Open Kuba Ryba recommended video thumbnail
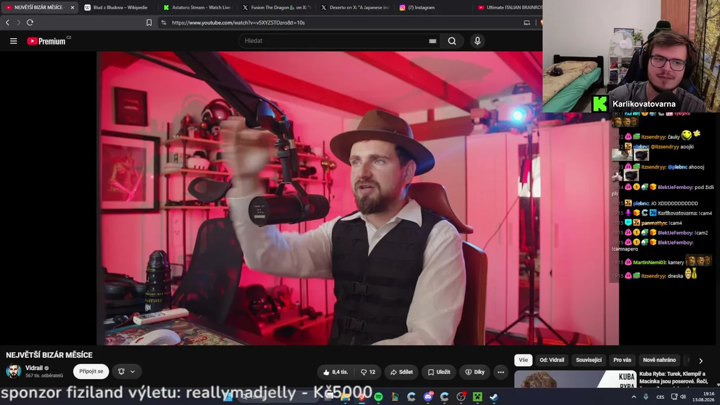The height and width of the screenshot is (405, 720). [x=575, y=379]
